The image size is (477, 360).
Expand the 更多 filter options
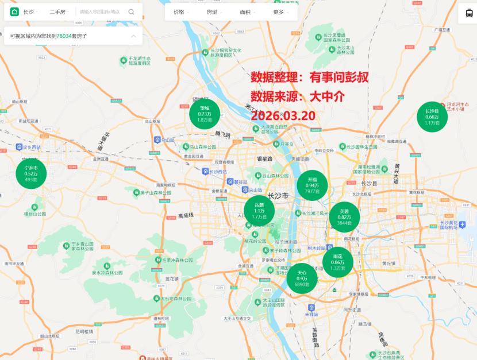click(280, 11)
